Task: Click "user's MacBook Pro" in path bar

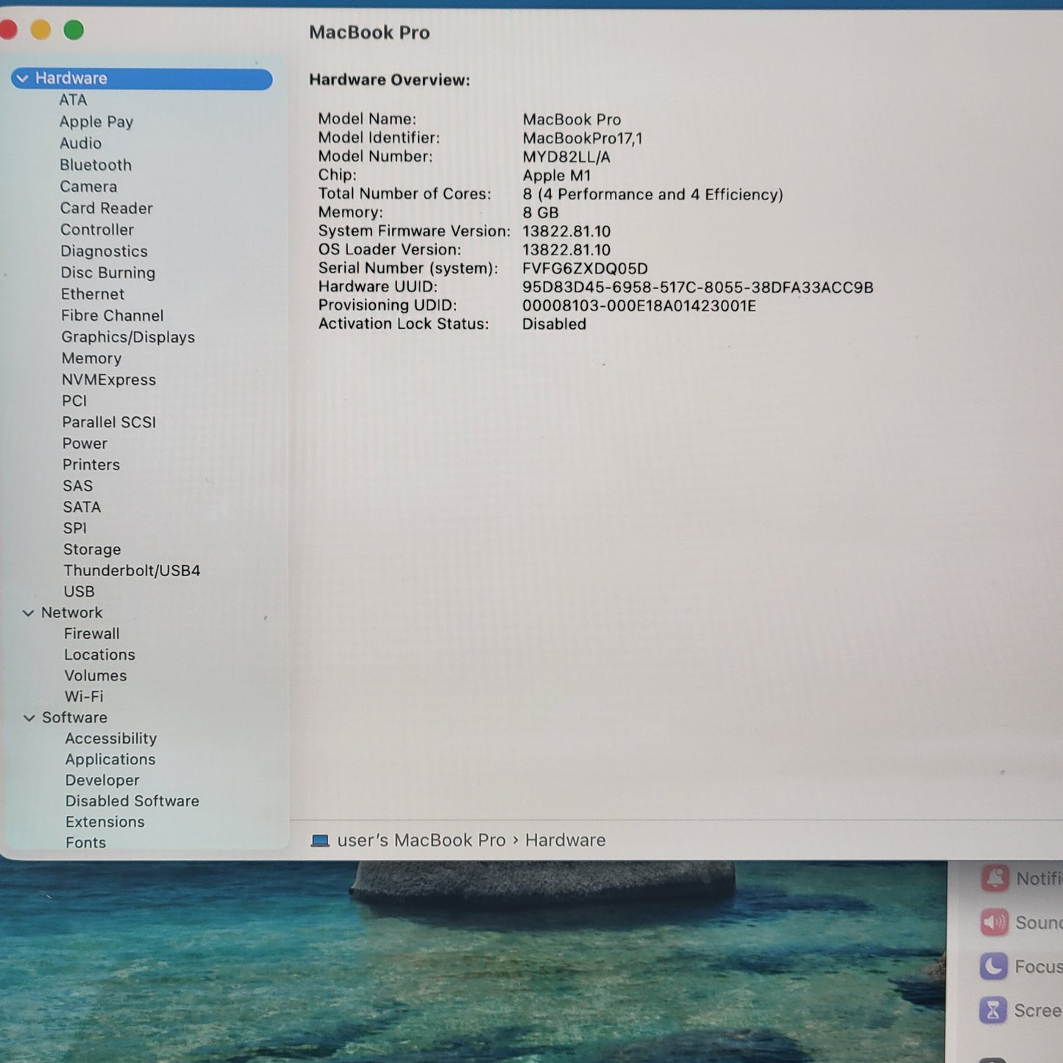Action: [x=422, y=841]
